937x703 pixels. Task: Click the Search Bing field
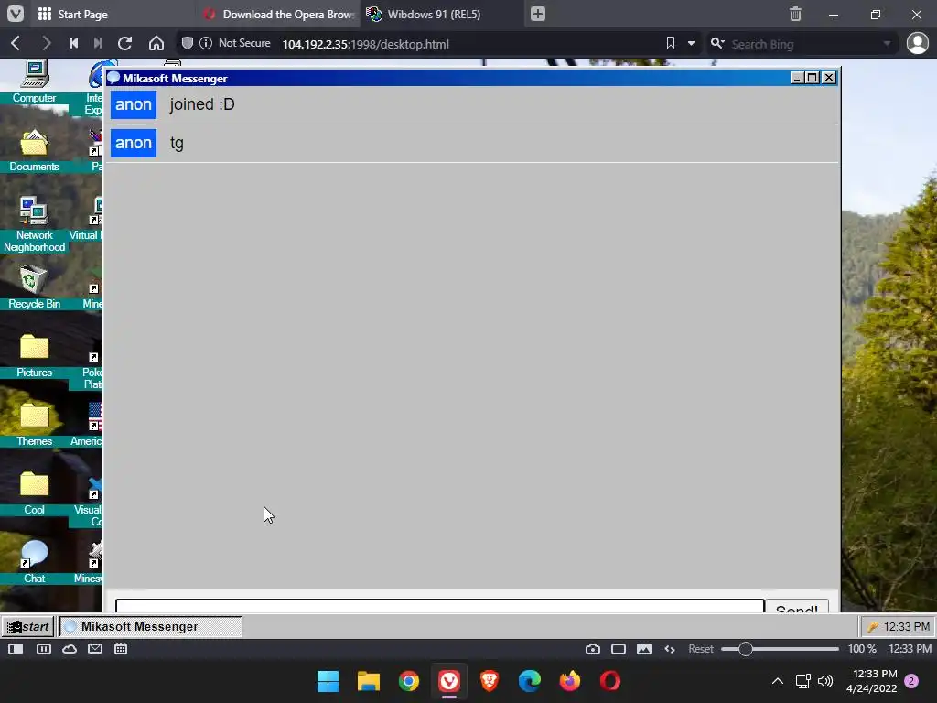tap(803, 44)
